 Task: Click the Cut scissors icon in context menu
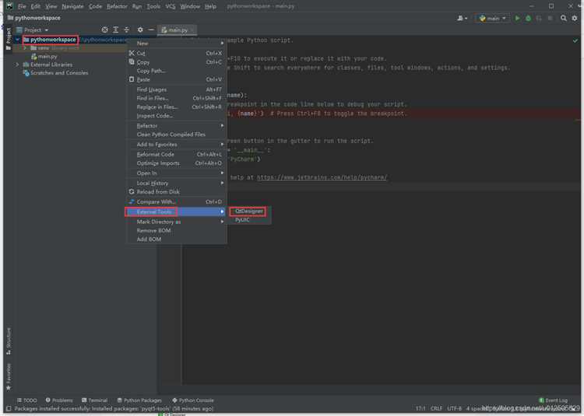tap(132, 53)
